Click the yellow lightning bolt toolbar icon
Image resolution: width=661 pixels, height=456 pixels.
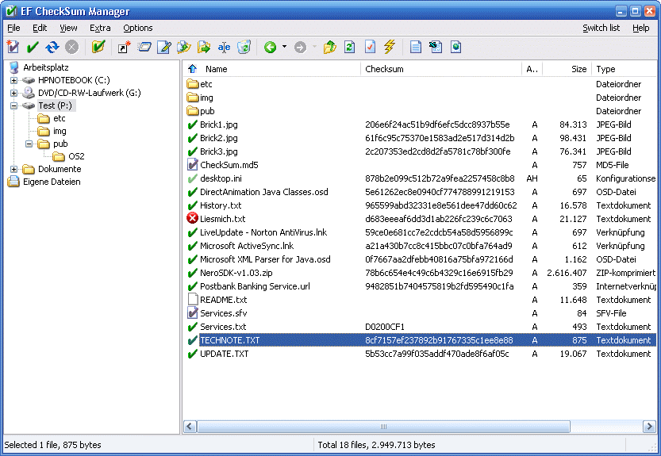click(x=390, y=47)
